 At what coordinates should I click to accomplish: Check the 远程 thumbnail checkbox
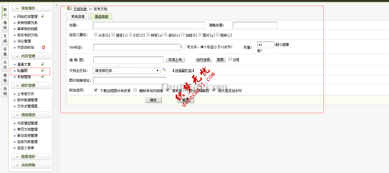point(230,59)
